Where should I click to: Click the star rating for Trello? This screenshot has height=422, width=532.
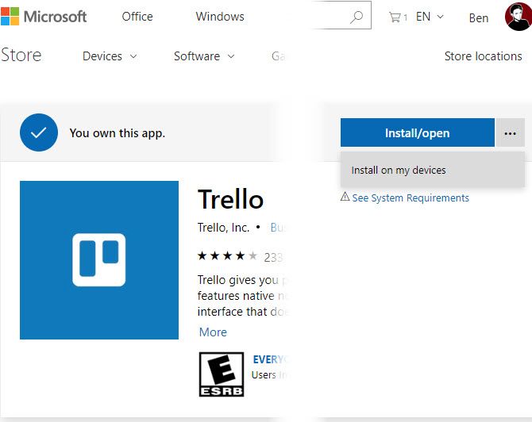click(x=227, y=255)
